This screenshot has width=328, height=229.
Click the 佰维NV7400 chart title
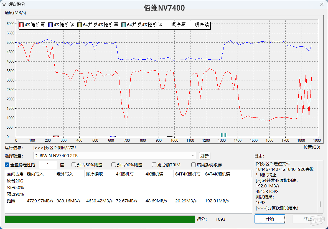(x=164, y=8)
